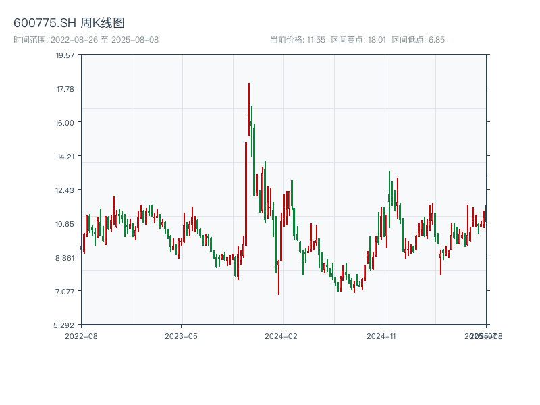Select the y-axis value 8.861
Screen dimensions: 540x405
pos(65,258)
